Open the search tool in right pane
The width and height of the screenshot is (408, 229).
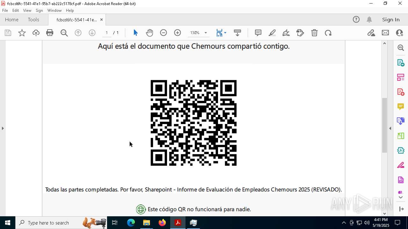[x=401, y=48]
